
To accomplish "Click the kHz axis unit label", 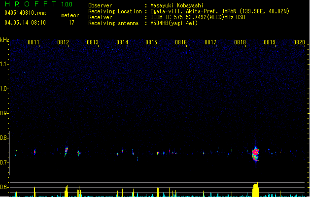I will (x=4, y=40).
